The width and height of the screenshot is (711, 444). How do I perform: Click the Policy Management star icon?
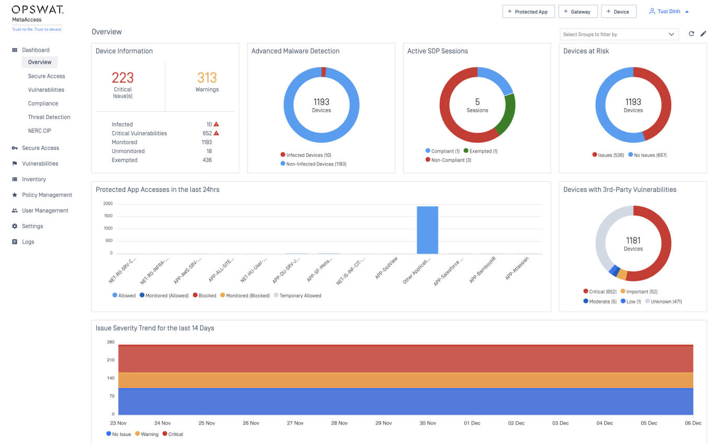tap(15, 195)
